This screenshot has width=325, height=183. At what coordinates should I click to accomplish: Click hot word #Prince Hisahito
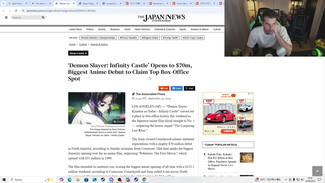[128, 38]
